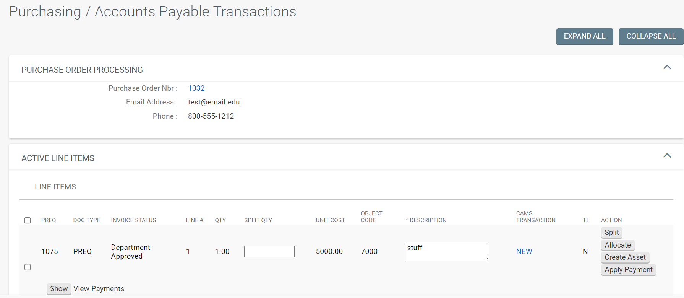The width and height of the screenshot is (684, 298).
Task: Collapse the Purchase Order Processing section chevron
Action: point(667,67)
